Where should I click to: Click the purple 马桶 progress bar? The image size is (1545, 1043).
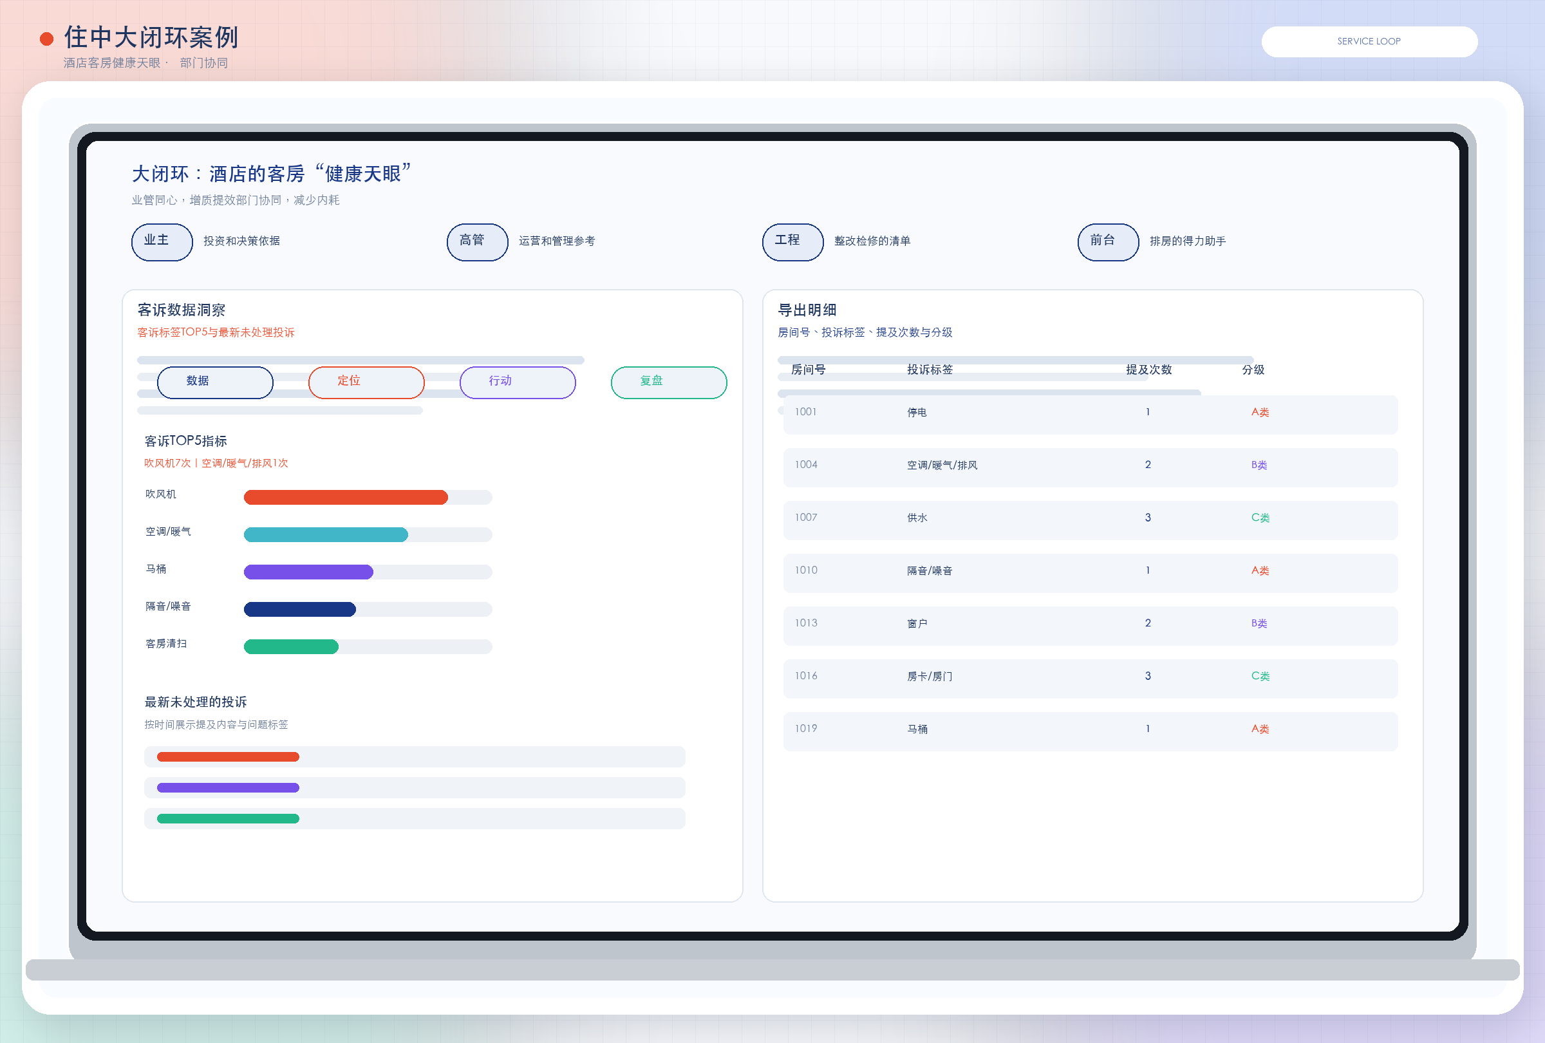click(308, 572)
